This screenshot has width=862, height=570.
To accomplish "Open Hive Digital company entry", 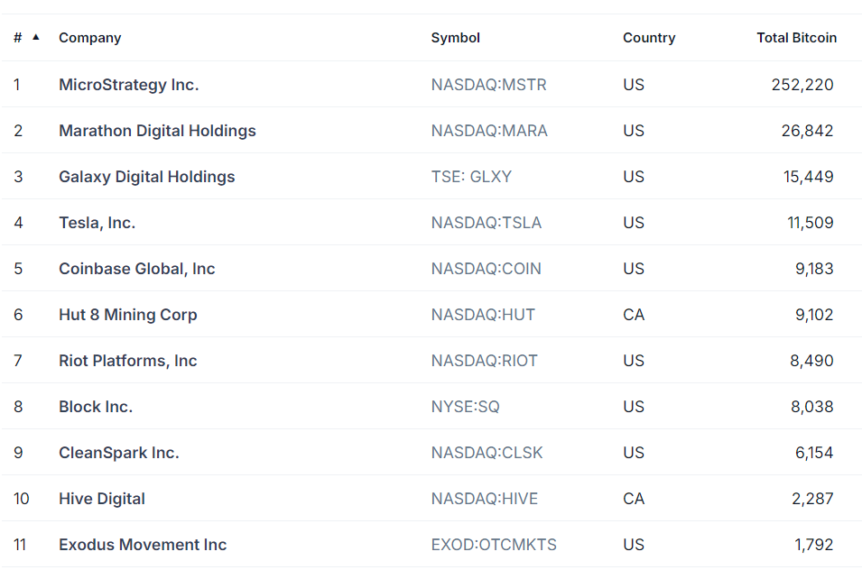I will point(102,499).
